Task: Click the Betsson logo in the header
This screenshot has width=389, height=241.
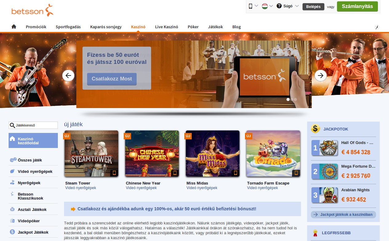Action: tap(33, 10)
